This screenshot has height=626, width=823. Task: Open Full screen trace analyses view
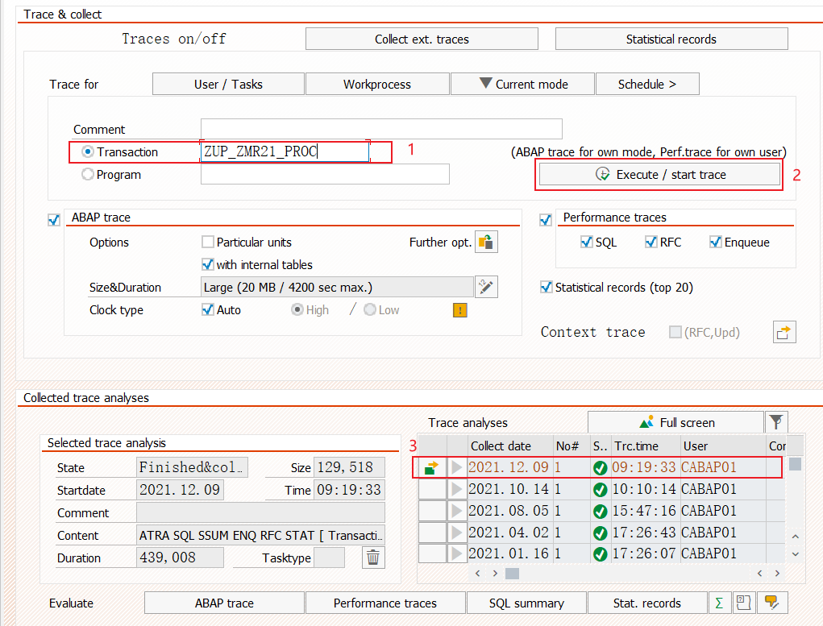(x=676, y=422)
